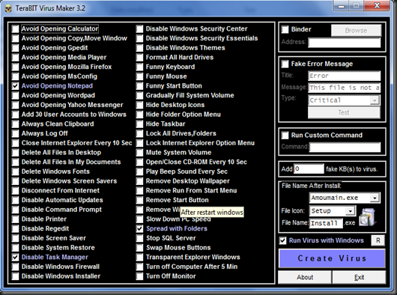Viewport: 397px width, 295px height.
Task: Tick the Avoid Opening Wordpad checkbox
Action: tap(16, 95)
